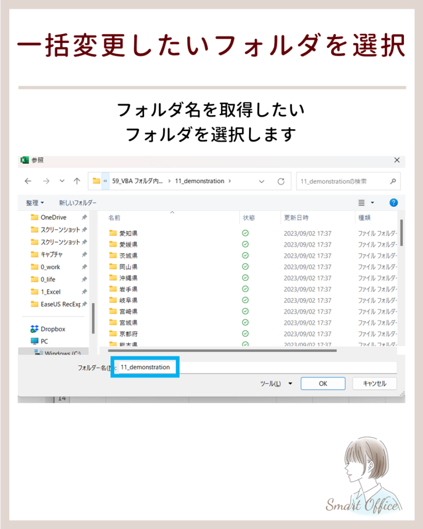Viewport: 423px width, 529px height.
Task: Click the refresh icon in address bar
Action: point(281,181)
